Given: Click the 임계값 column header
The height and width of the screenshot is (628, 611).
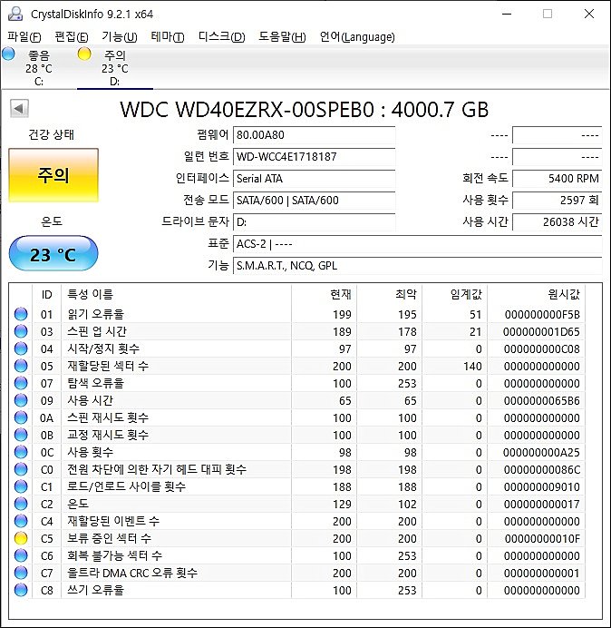Looking at the screenshot, I should (x=454, y=295).
